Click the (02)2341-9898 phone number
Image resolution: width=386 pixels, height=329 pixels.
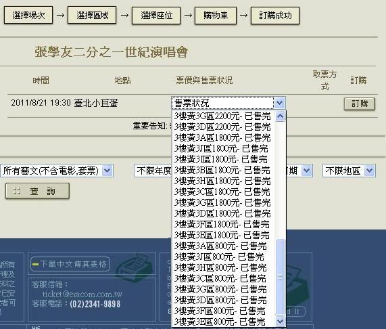[x=95, y=304]
